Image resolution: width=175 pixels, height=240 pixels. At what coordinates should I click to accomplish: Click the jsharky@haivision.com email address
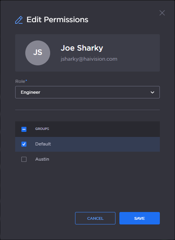[x=89, y=59]
